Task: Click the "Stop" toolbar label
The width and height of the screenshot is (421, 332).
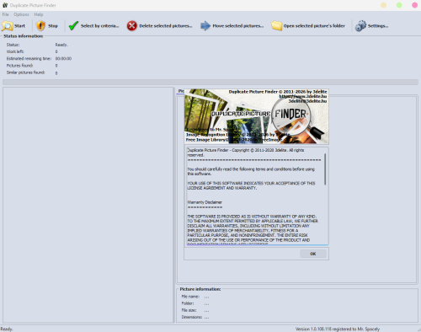Action: [53, 26]
